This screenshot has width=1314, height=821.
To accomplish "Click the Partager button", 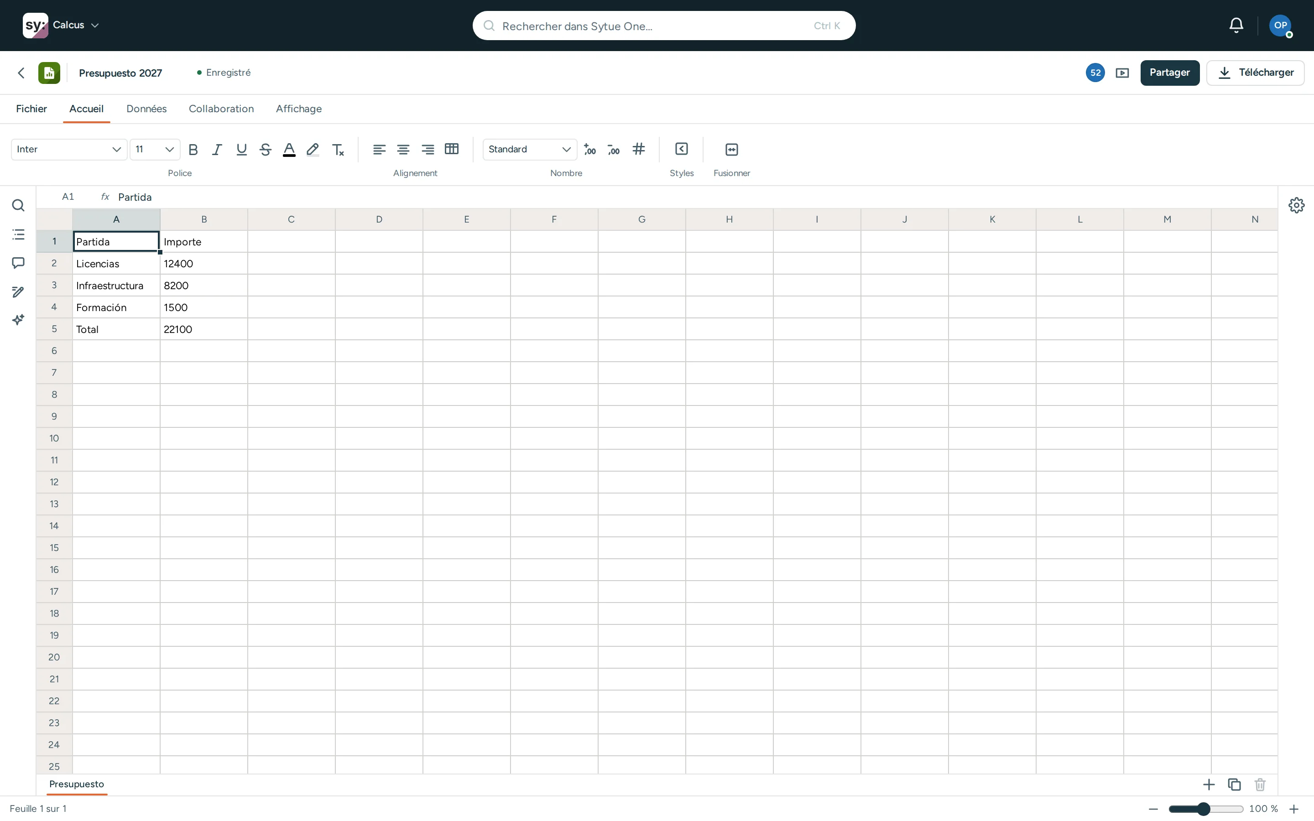I will pos(1169,73).
